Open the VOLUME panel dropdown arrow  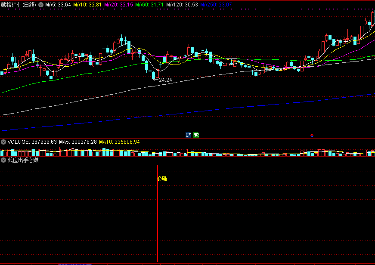(3, 142)
